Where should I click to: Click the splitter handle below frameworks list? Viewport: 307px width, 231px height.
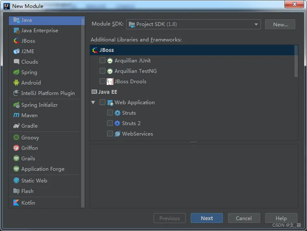pyautogui.click(x=194, y=142)
